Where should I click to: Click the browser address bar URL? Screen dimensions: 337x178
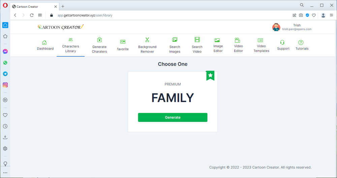coord(85,15)
